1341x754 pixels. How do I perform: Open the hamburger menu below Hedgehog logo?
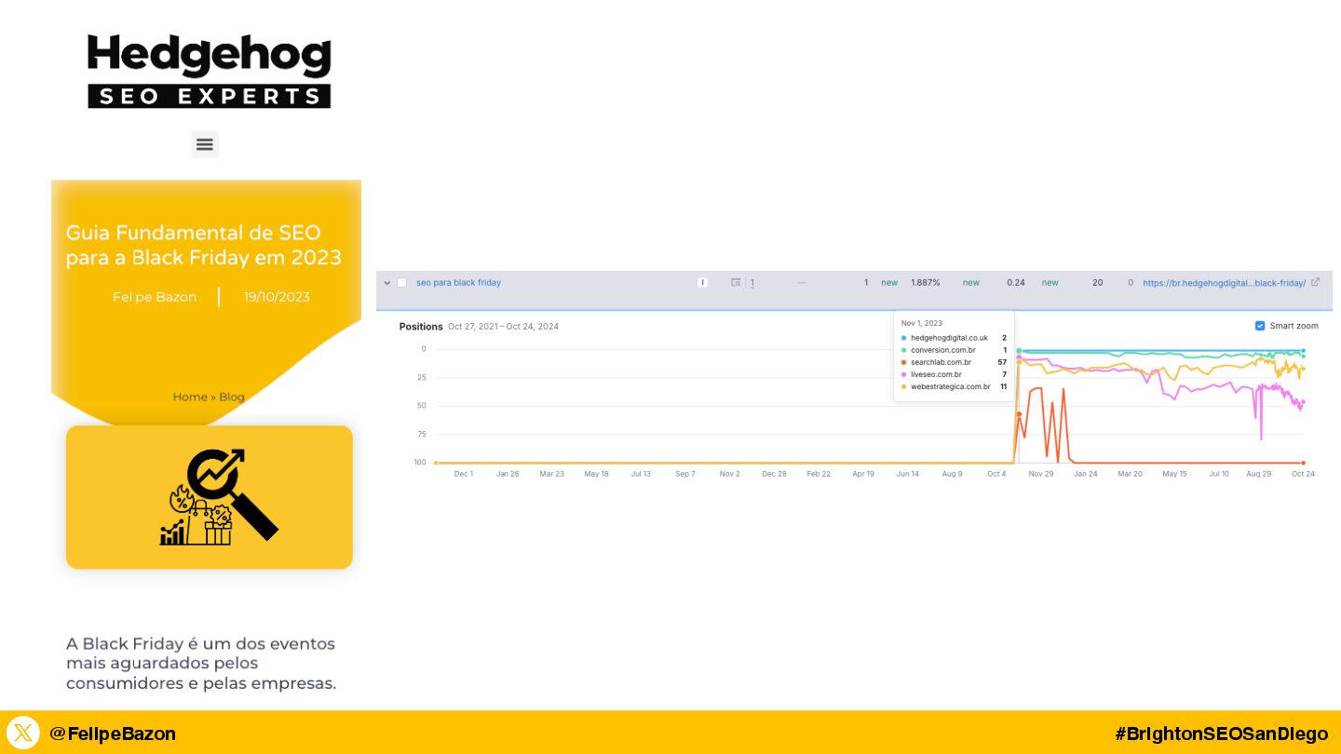pyautogui.click(x=205, y=144)
